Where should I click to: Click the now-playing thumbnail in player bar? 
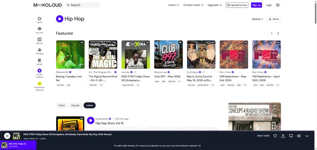tap(16, 136)
